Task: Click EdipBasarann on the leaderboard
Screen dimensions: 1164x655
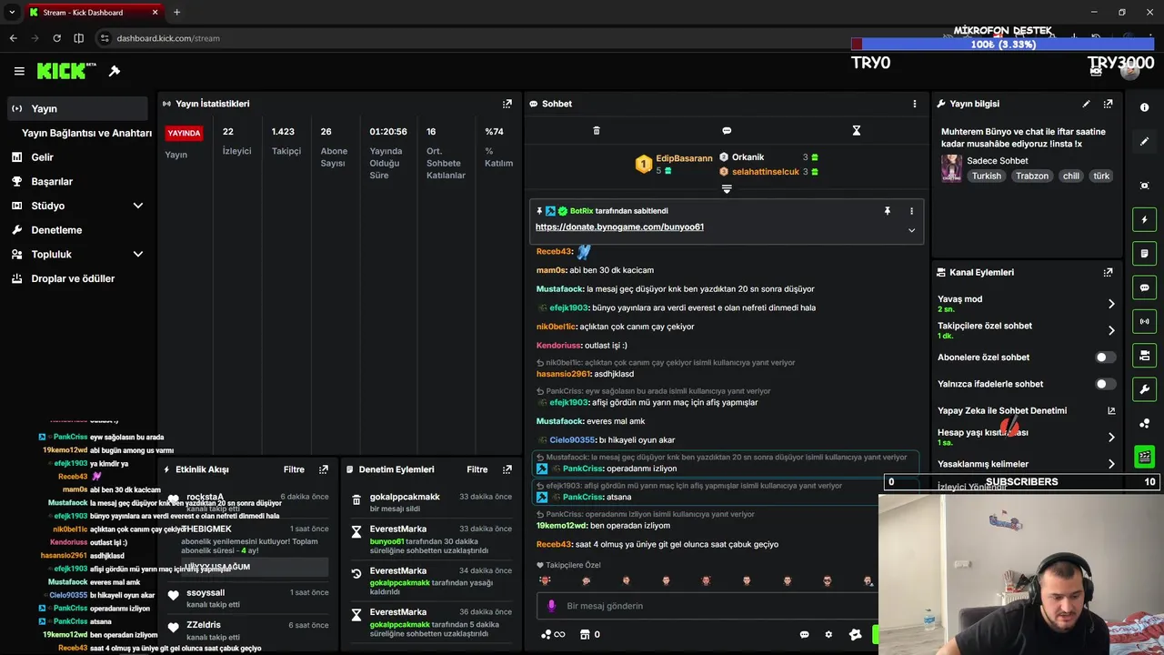Action: (x=684, y=158)
